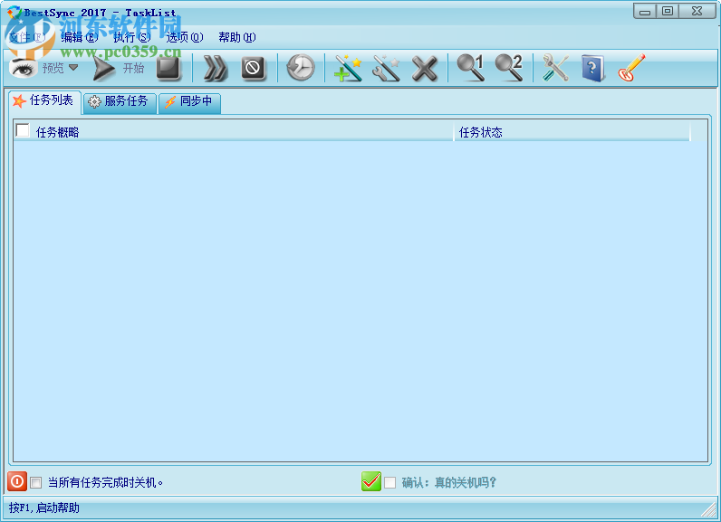Viewport: 721px width, 522px height.
Task: Enable 当所有任务完成时关机 checkbox
Action: pos(36,482)
